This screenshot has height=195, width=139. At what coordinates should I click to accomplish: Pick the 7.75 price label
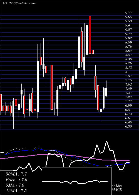coord(129,80)
